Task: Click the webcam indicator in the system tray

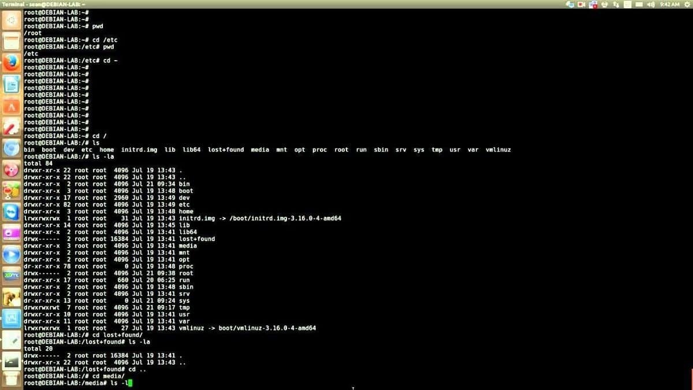Action: (x=581, y=5)
